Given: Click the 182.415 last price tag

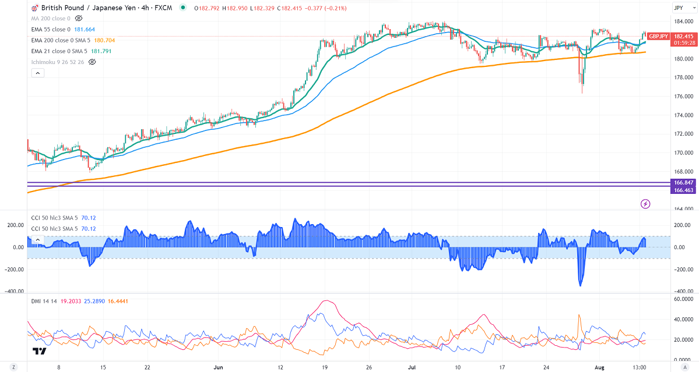Looking at the screenshot, I should coord(683,37).
